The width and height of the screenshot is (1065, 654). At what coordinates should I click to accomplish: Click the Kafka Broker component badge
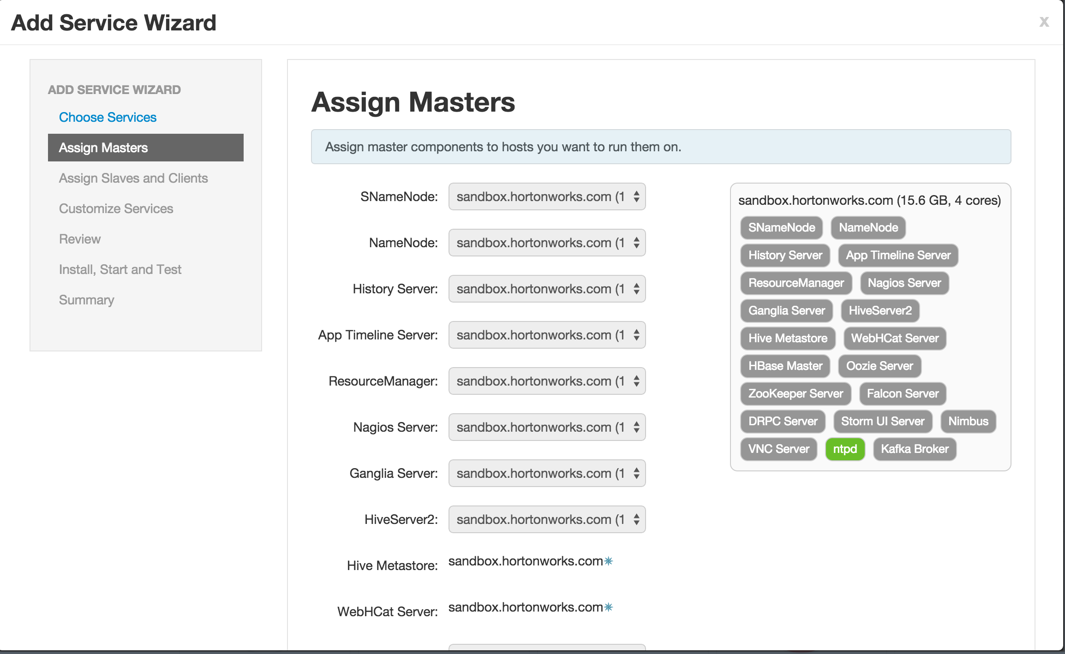[914, 449]
